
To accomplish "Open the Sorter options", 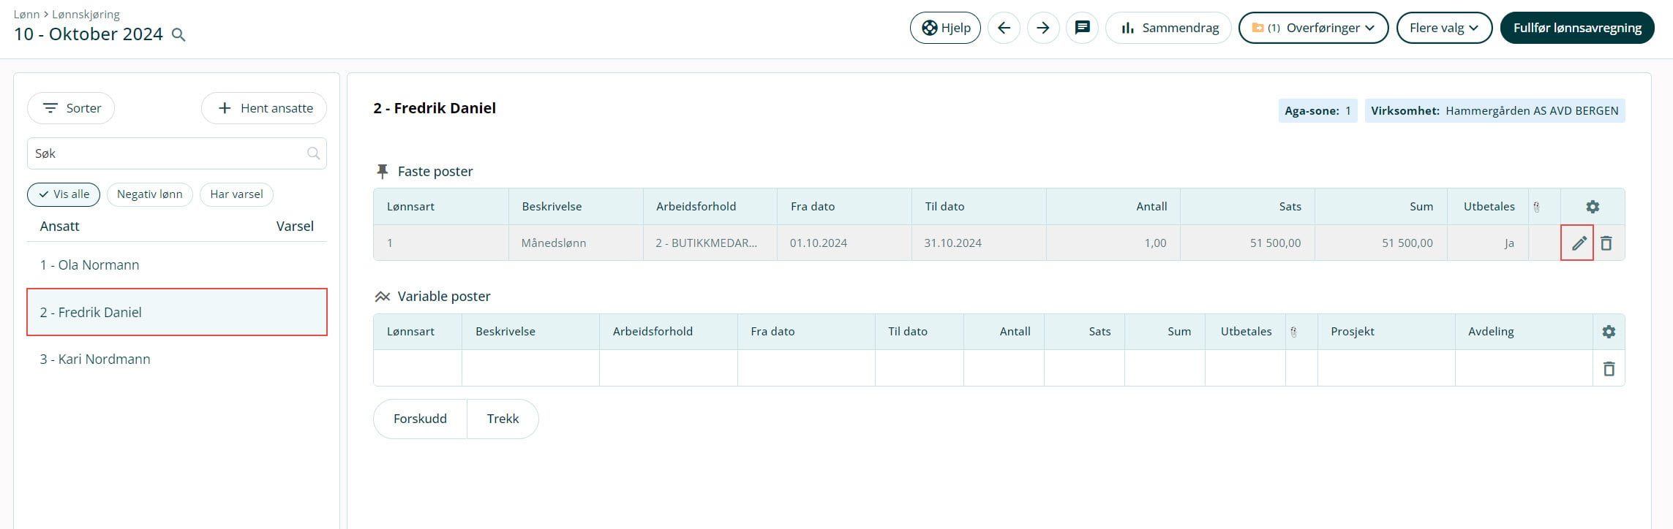I will (71, 108).
